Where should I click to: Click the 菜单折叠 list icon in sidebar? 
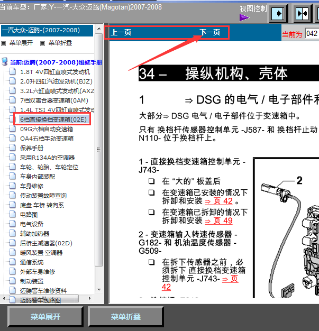[x=42, y=43]
